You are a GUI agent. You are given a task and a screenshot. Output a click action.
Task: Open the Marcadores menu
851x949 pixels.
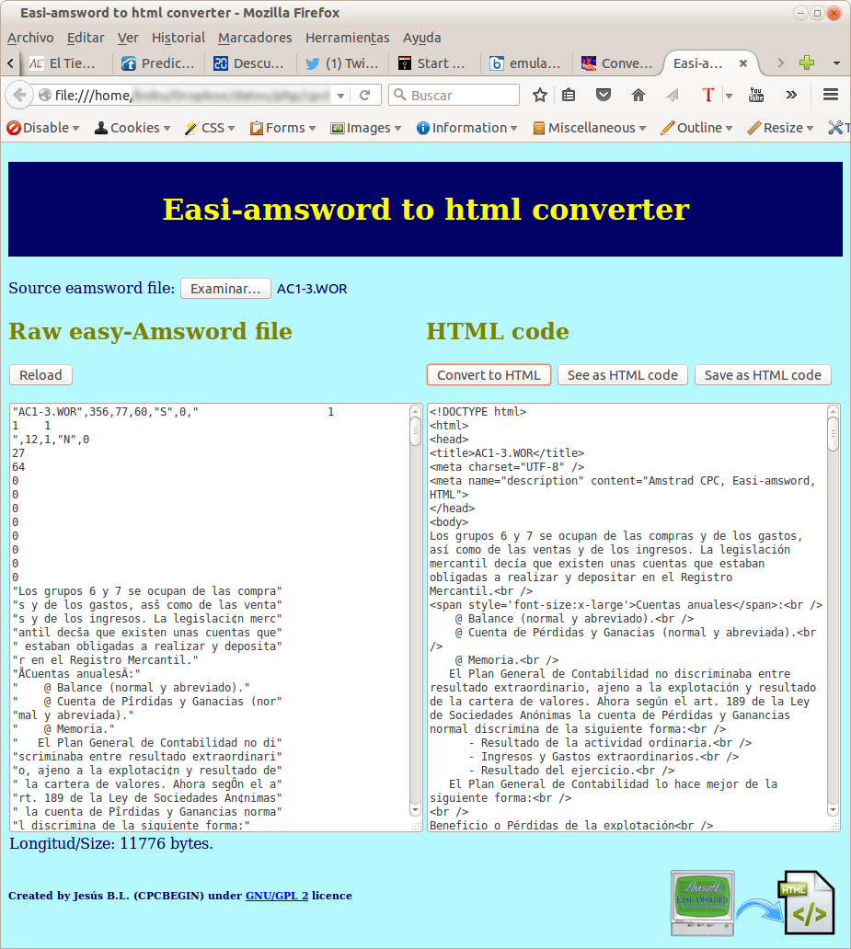[x=255, y=38]
